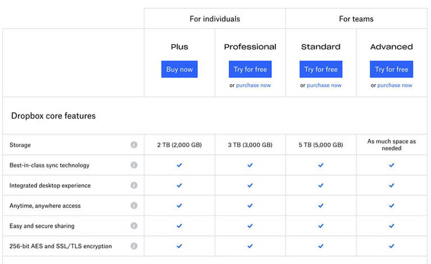This screenshot has height=264, width=431.
Task: Click Standard checkmark for Anytime, anywhere access
Action: (321, 205)
